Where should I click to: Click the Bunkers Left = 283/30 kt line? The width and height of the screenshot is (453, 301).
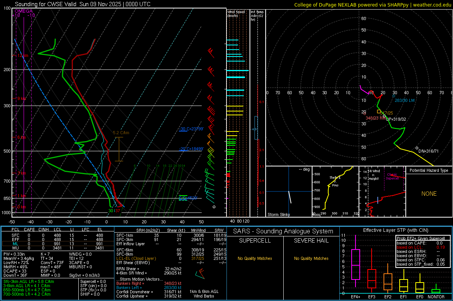pos(149,288)
